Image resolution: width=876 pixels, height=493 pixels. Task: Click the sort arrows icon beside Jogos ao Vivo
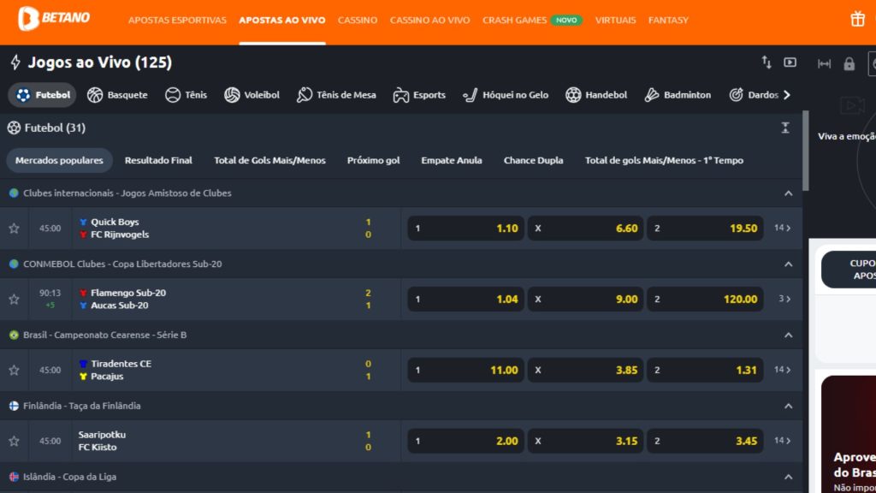[766, 62]
